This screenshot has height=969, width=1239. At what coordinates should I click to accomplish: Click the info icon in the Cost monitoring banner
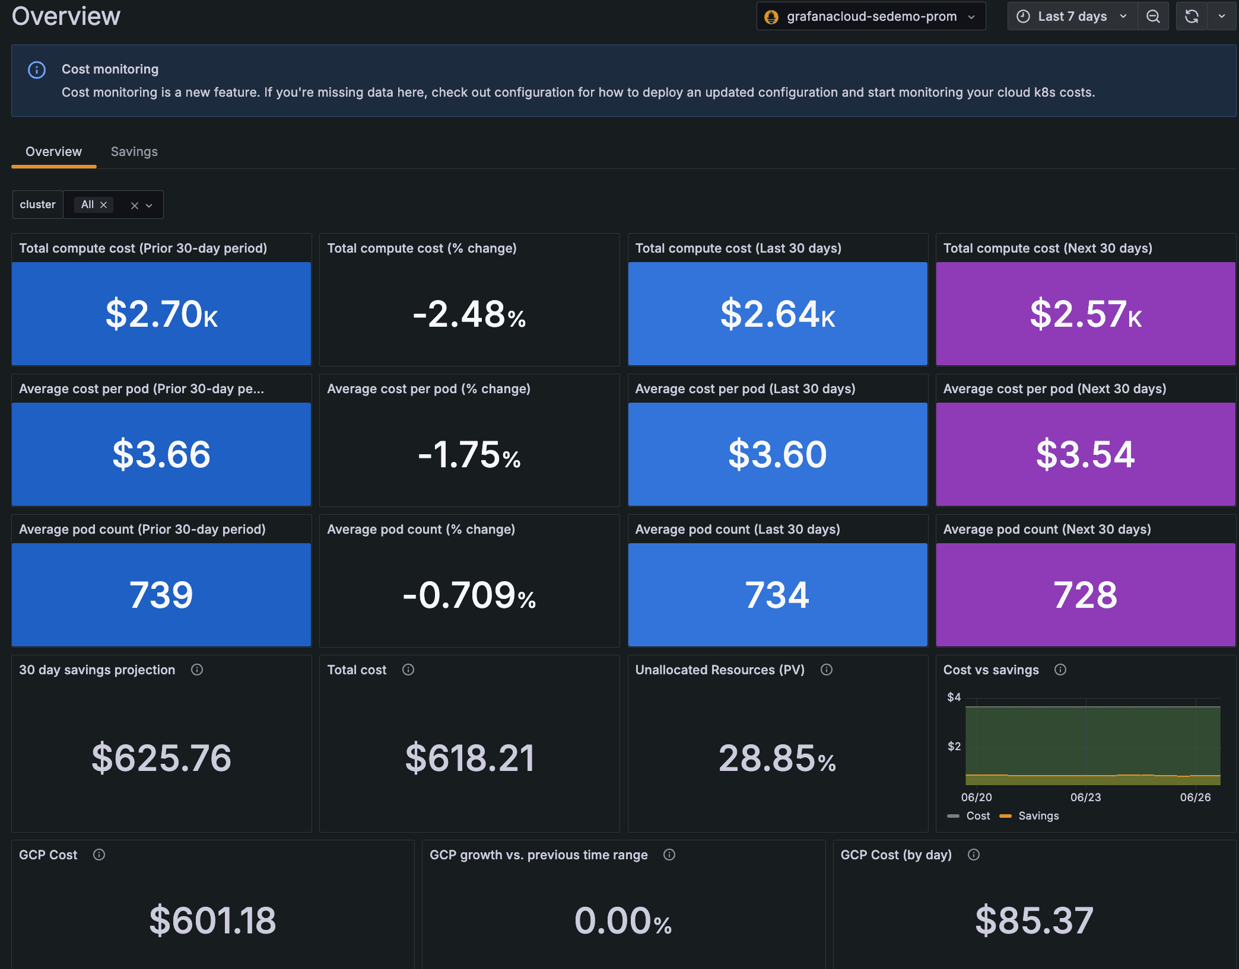pyautogui.click(x=36, y=70)
